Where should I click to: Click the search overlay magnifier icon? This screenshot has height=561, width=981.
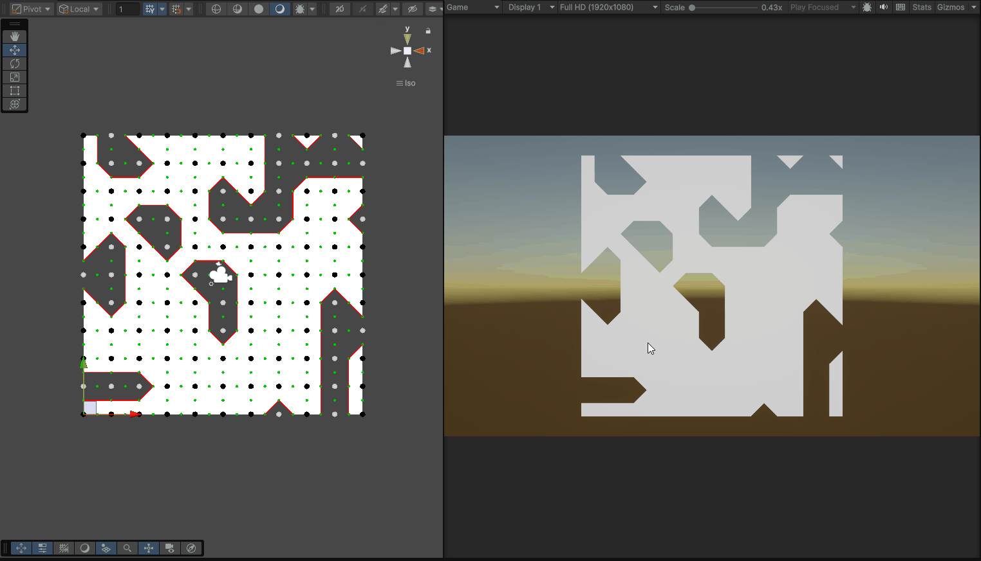[127, 548]
